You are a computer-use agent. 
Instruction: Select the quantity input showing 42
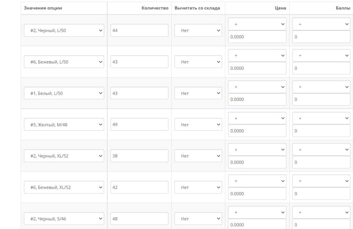click(139, 187)
